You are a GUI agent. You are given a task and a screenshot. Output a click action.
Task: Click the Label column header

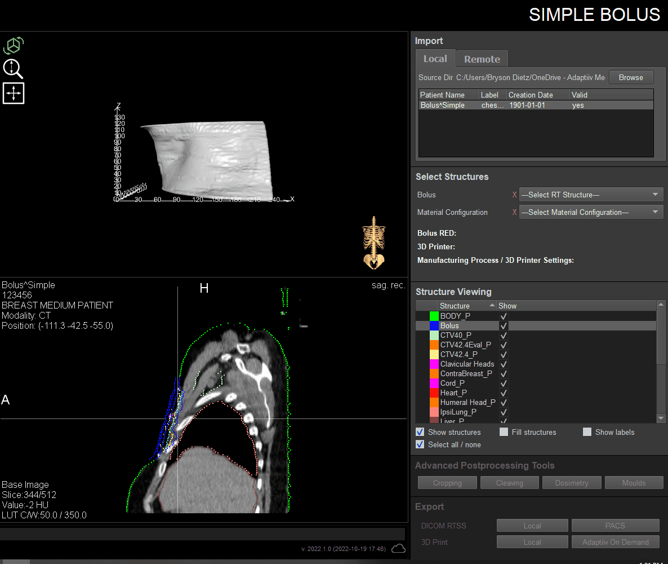pyautogui.click(x=493, y=95)
